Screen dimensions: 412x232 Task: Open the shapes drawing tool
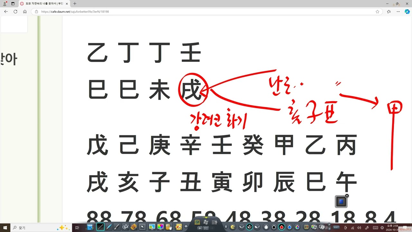click(x=126, y=227)
